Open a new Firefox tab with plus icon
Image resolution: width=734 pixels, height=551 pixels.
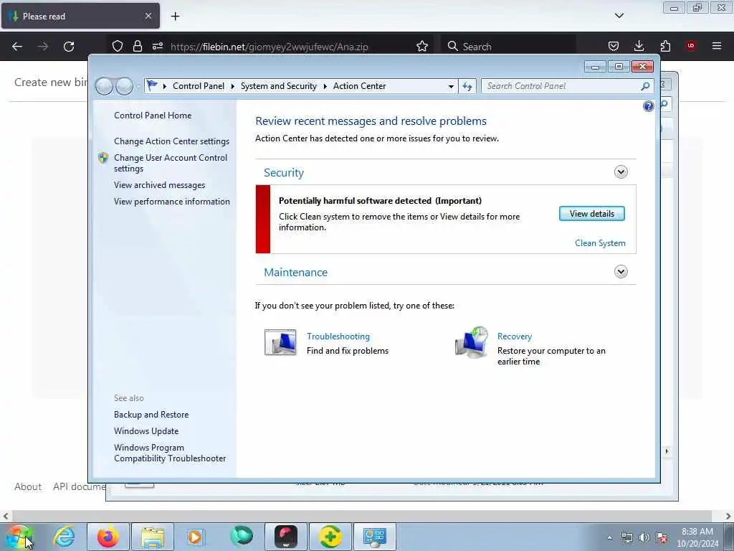175,17
